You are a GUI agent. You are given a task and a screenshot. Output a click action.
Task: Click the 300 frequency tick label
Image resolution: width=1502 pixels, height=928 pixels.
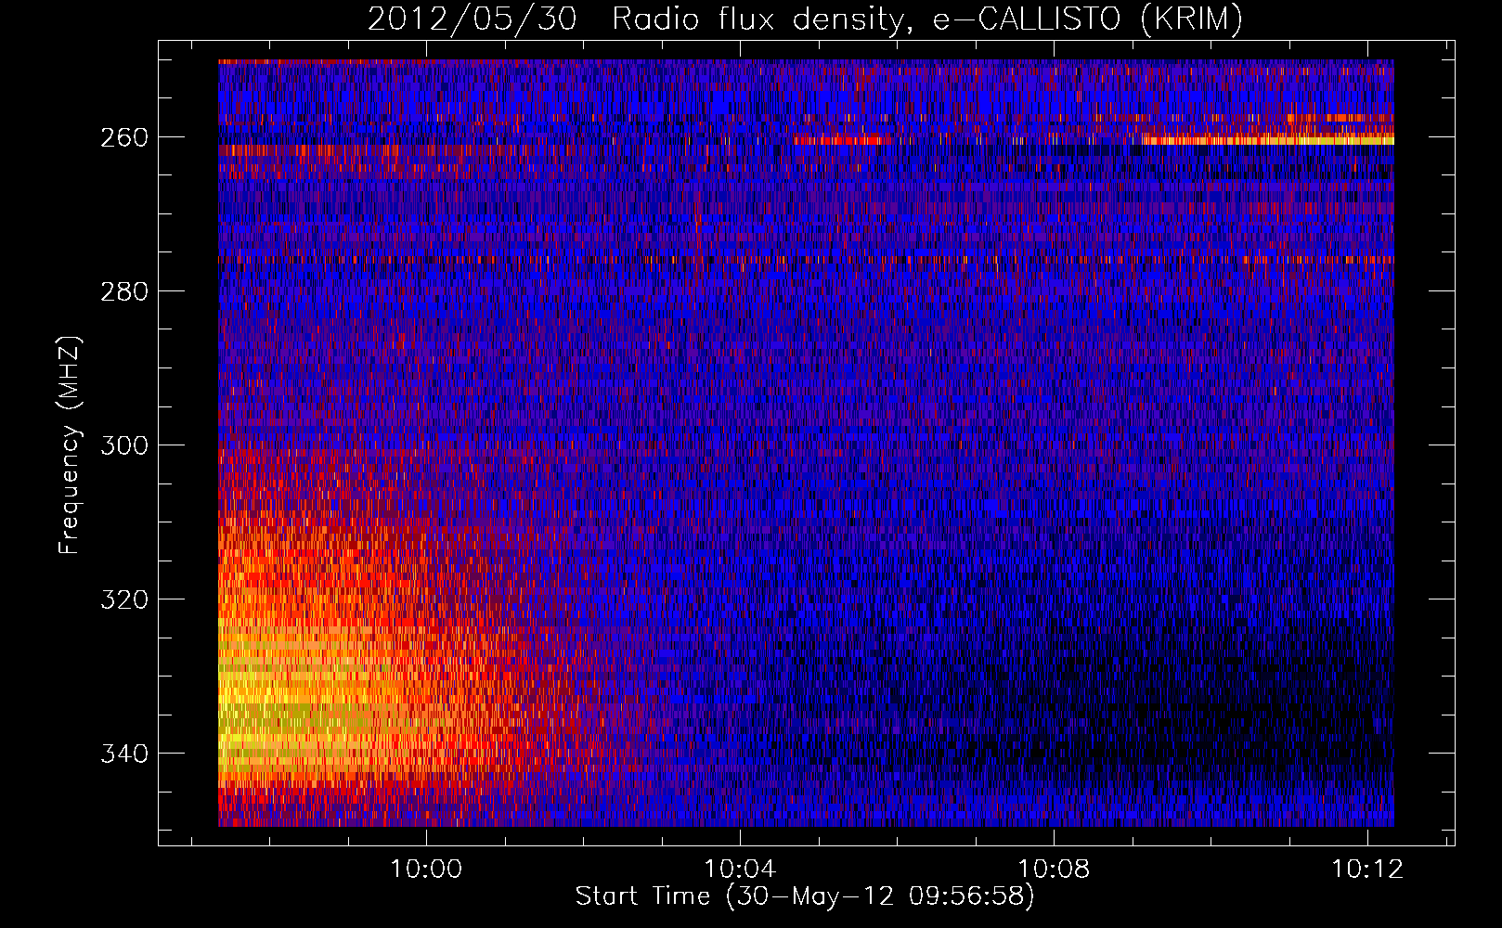[x=123, y=445]
